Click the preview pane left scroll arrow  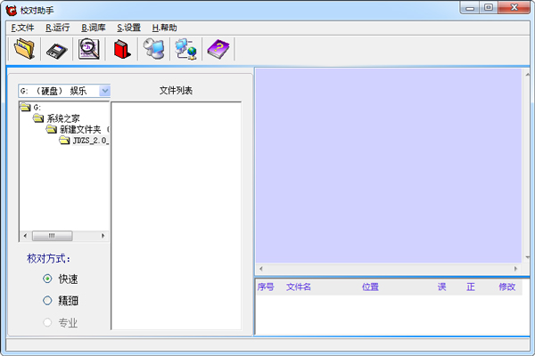pyautogui.click(x=261, y=269)
